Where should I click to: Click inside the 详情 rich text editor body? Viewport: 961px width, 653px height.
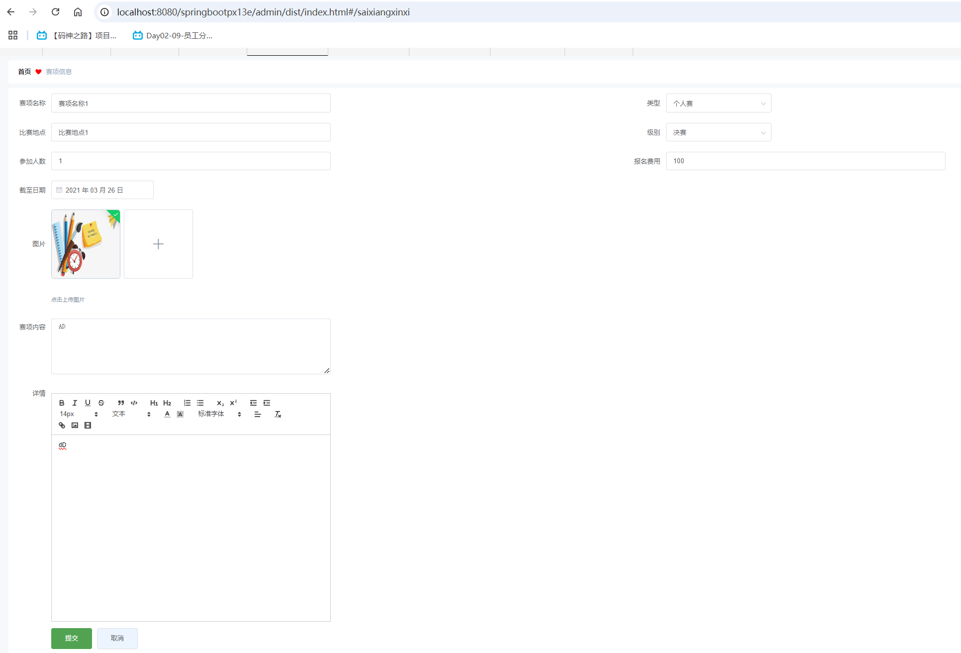pyautogui.click(x=191, y=528)
